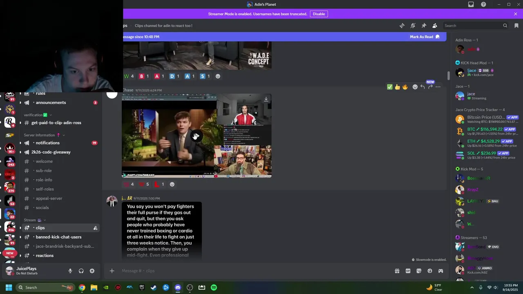Open the reactions channel
This screenshot has height=294, width=523.
click(x=60, y=256)
